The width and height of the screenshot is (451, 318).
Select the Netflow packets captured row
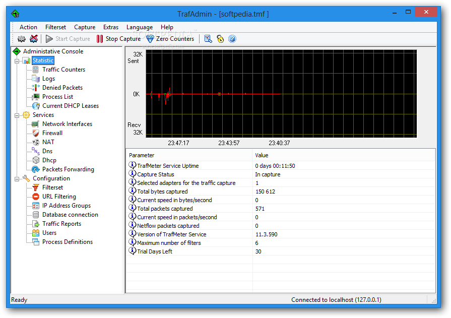[281, 226]
